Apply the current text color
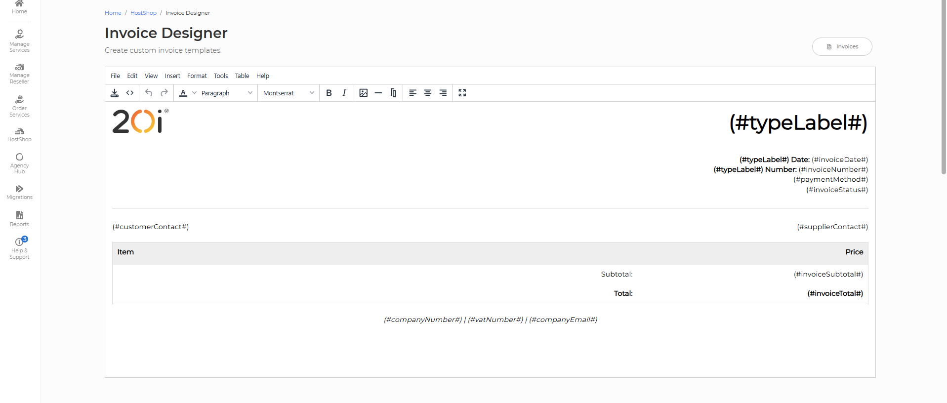This screenshot has width=947, height=403. [x=183, y=93]
